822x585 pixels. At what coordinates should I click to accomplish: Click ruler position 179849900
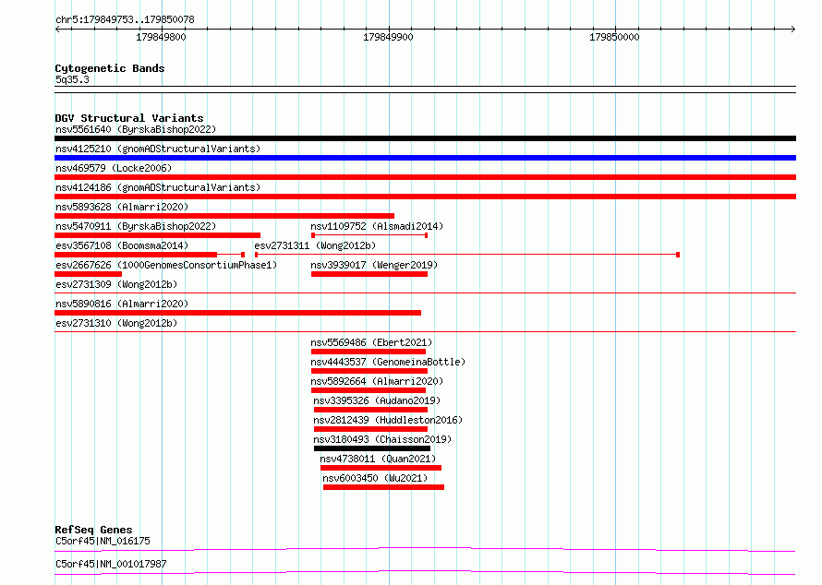coord(388,37)
